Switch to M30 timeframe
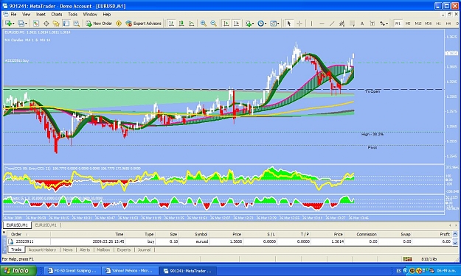The image size is (461, 276). coord(428,24)
